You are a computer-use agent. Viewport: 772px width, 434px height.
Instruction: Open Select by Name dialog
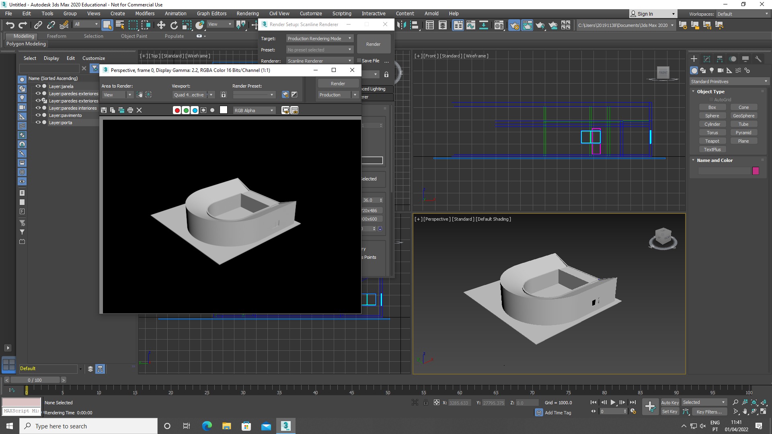click(120, 25)
